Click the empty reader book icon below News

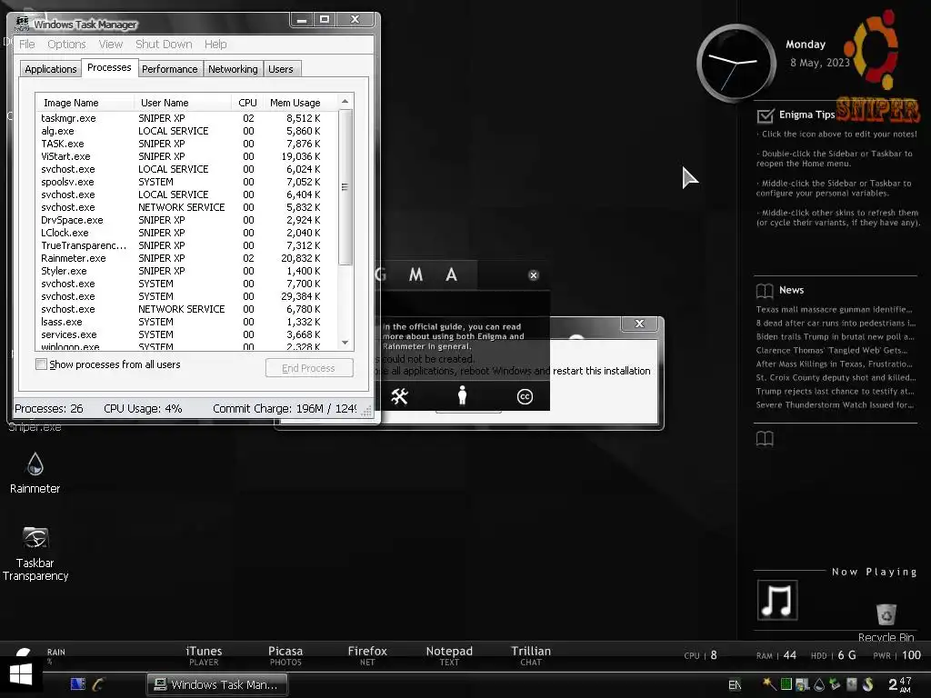pyautogui.click(x=765, y=439)
